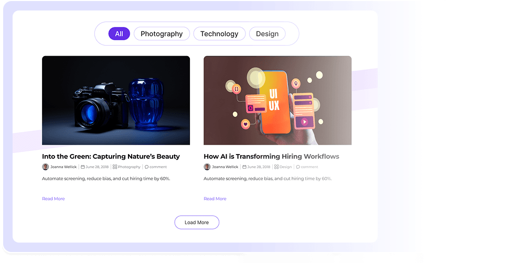Click the category grid icon beside Design
This screenshot has width=513, height=263.
click(276, 167)
